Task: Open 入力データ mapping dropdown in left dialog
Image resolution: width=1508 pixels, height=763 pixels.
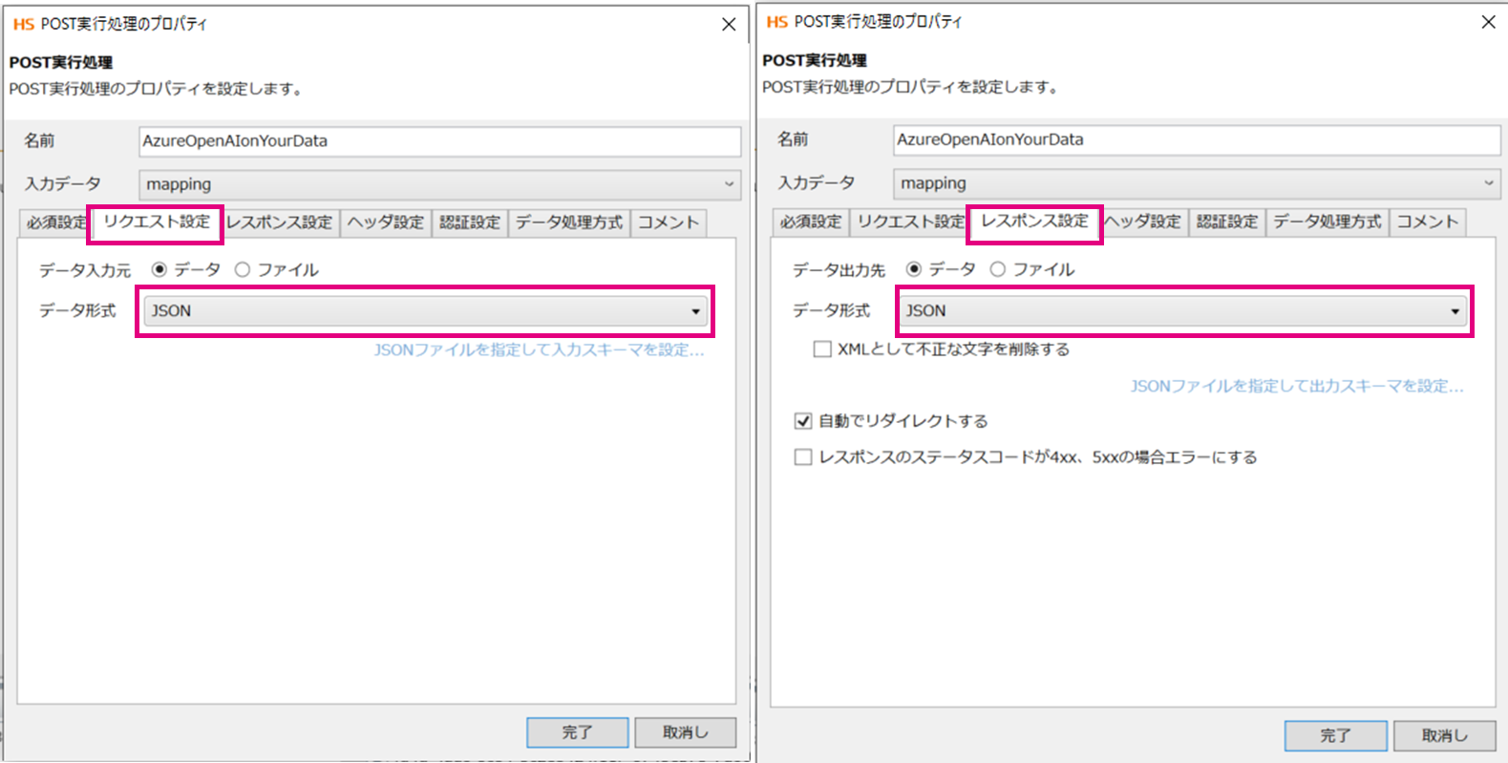Action: point(440,184)
